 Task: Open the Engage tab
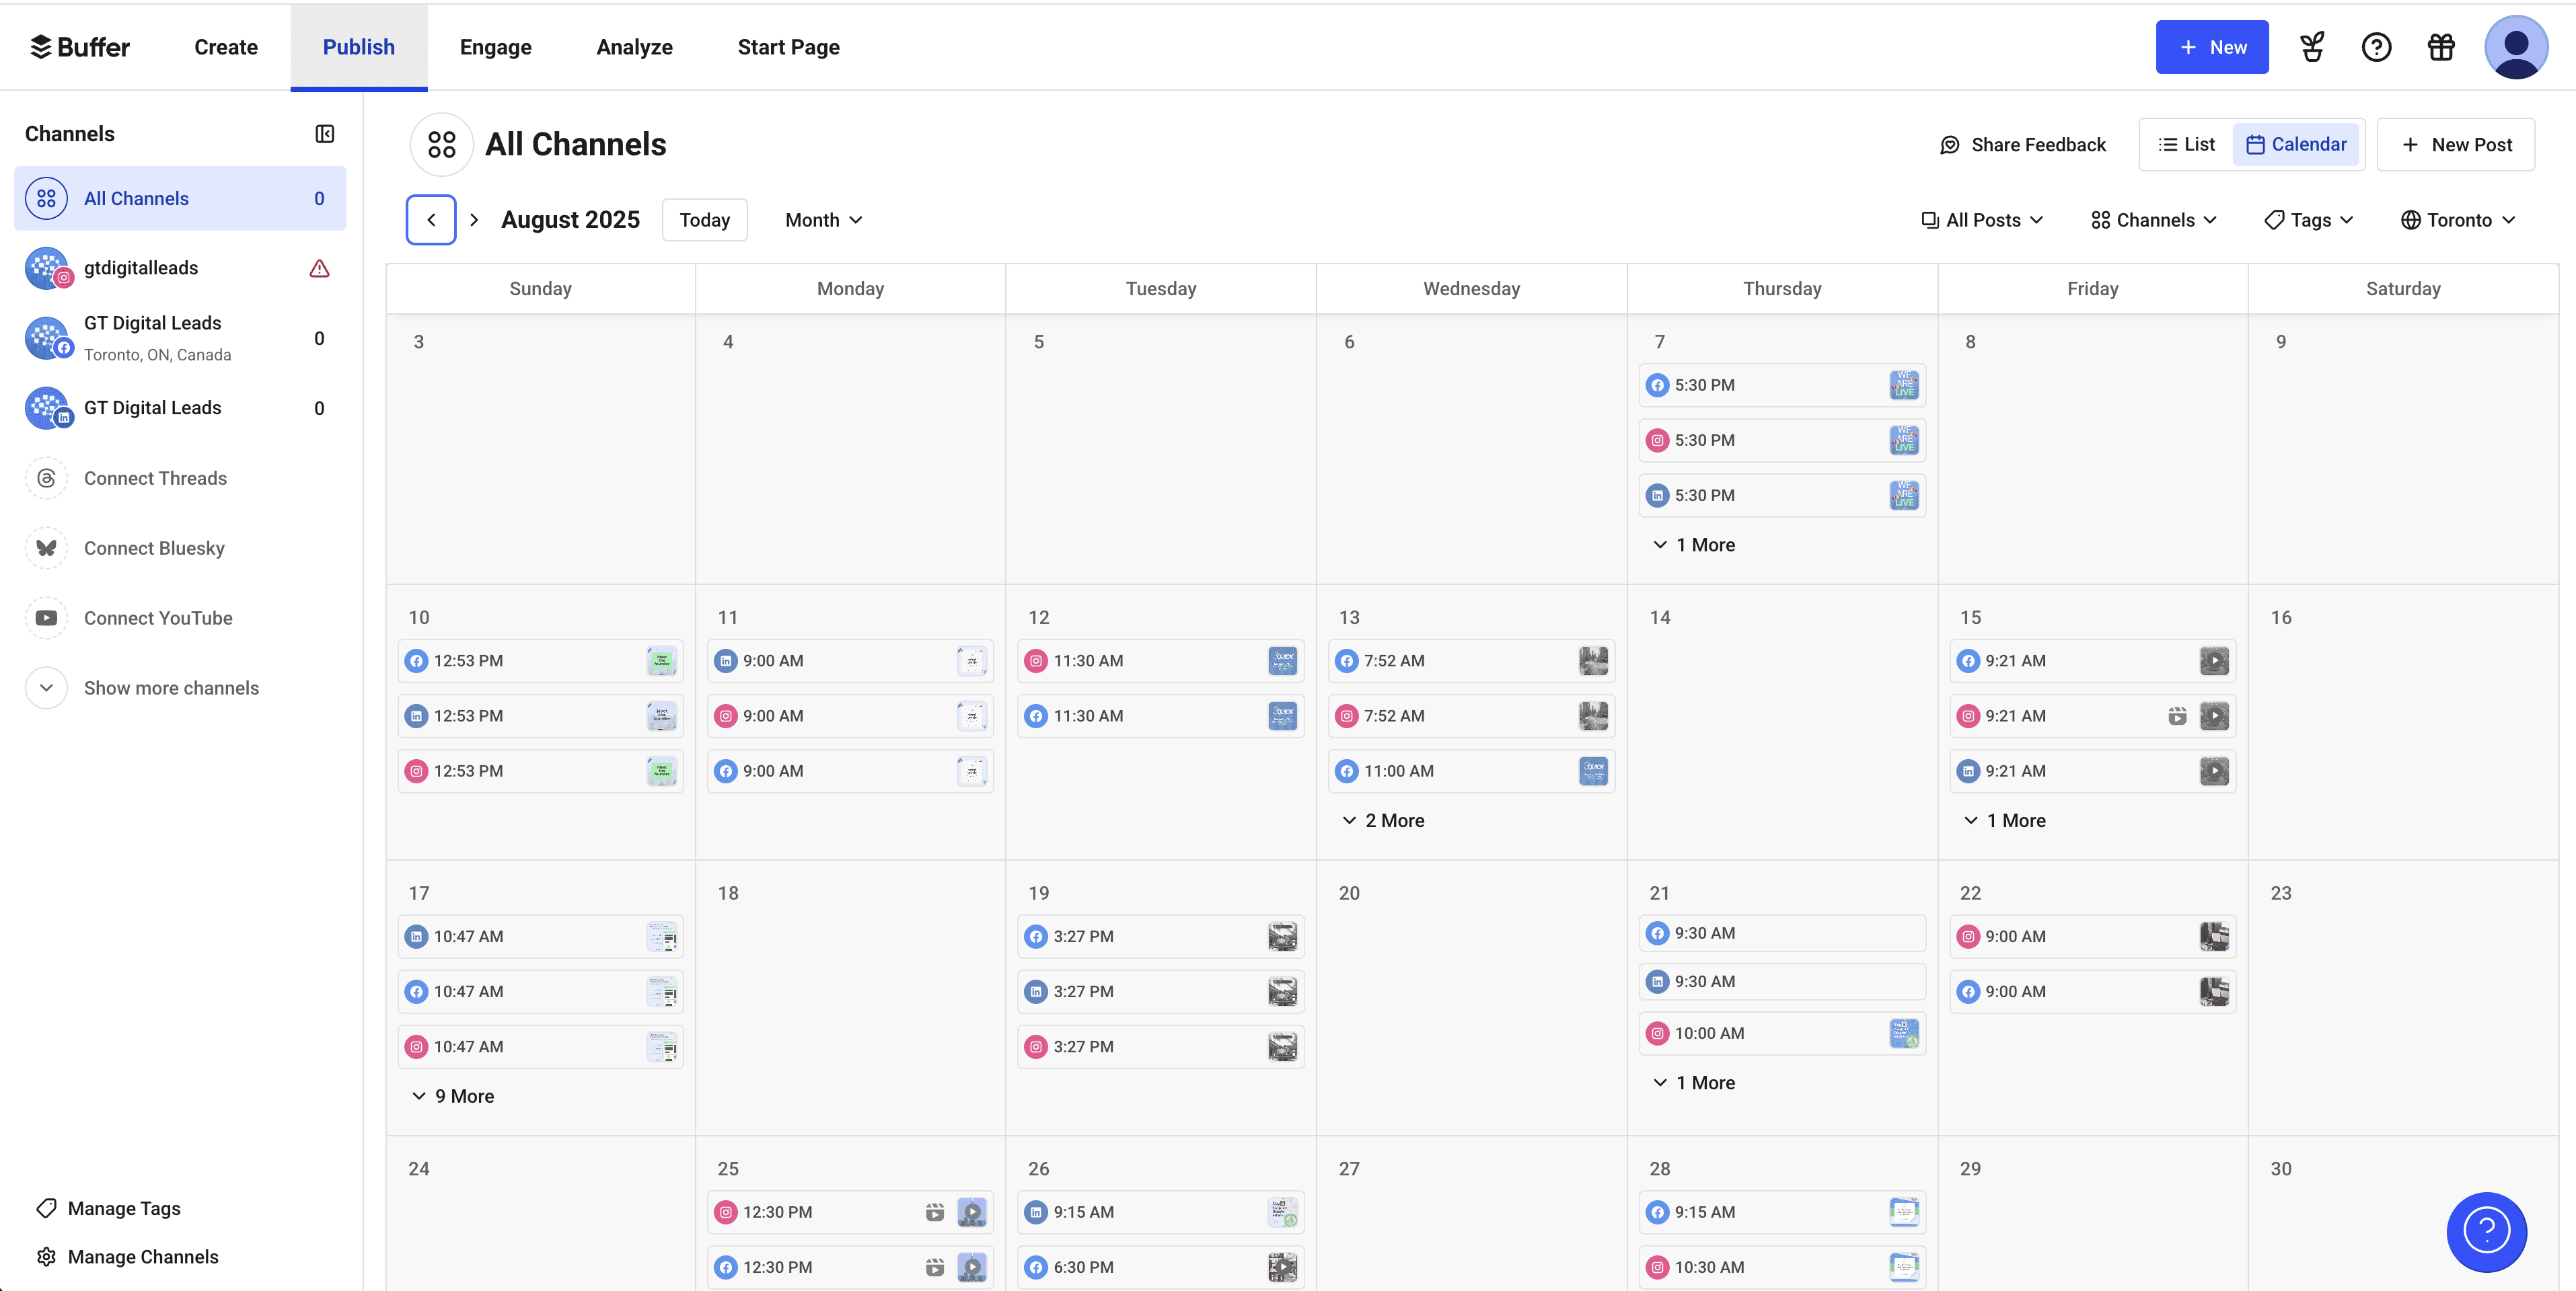(495, 47)
